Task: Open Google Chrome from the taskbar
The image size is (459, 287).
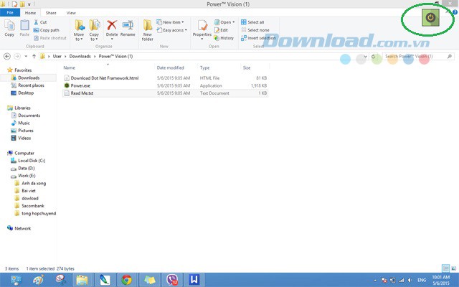Action: 126,280
